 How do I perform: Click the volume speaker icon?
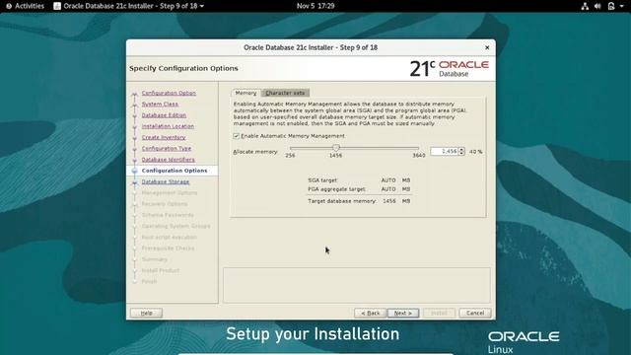[x=597, y=6]
